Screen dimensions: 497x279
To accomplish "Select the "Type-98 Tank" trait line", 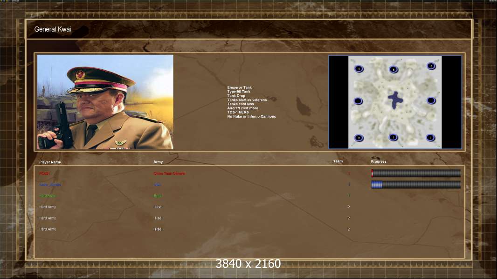I will pyautogui.click(x=239, y=92).
